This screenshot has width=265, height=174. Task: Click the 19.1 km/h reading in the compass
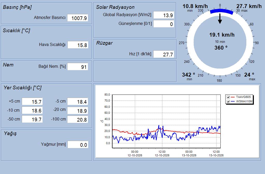tap(222, 35)
